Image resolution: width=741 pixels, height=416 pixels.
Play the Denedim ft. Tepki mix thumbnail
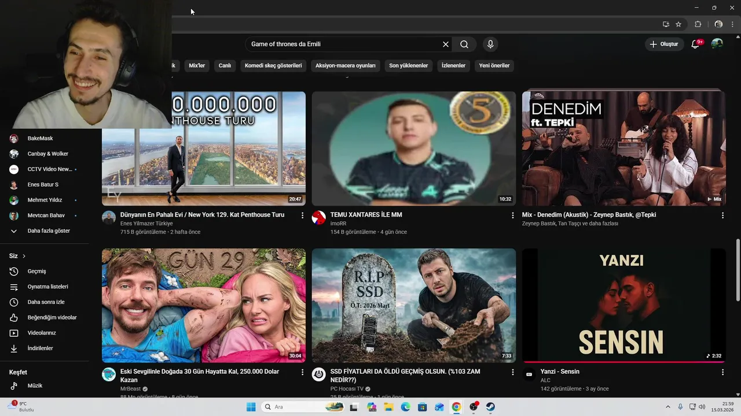(x=624, y=148)
